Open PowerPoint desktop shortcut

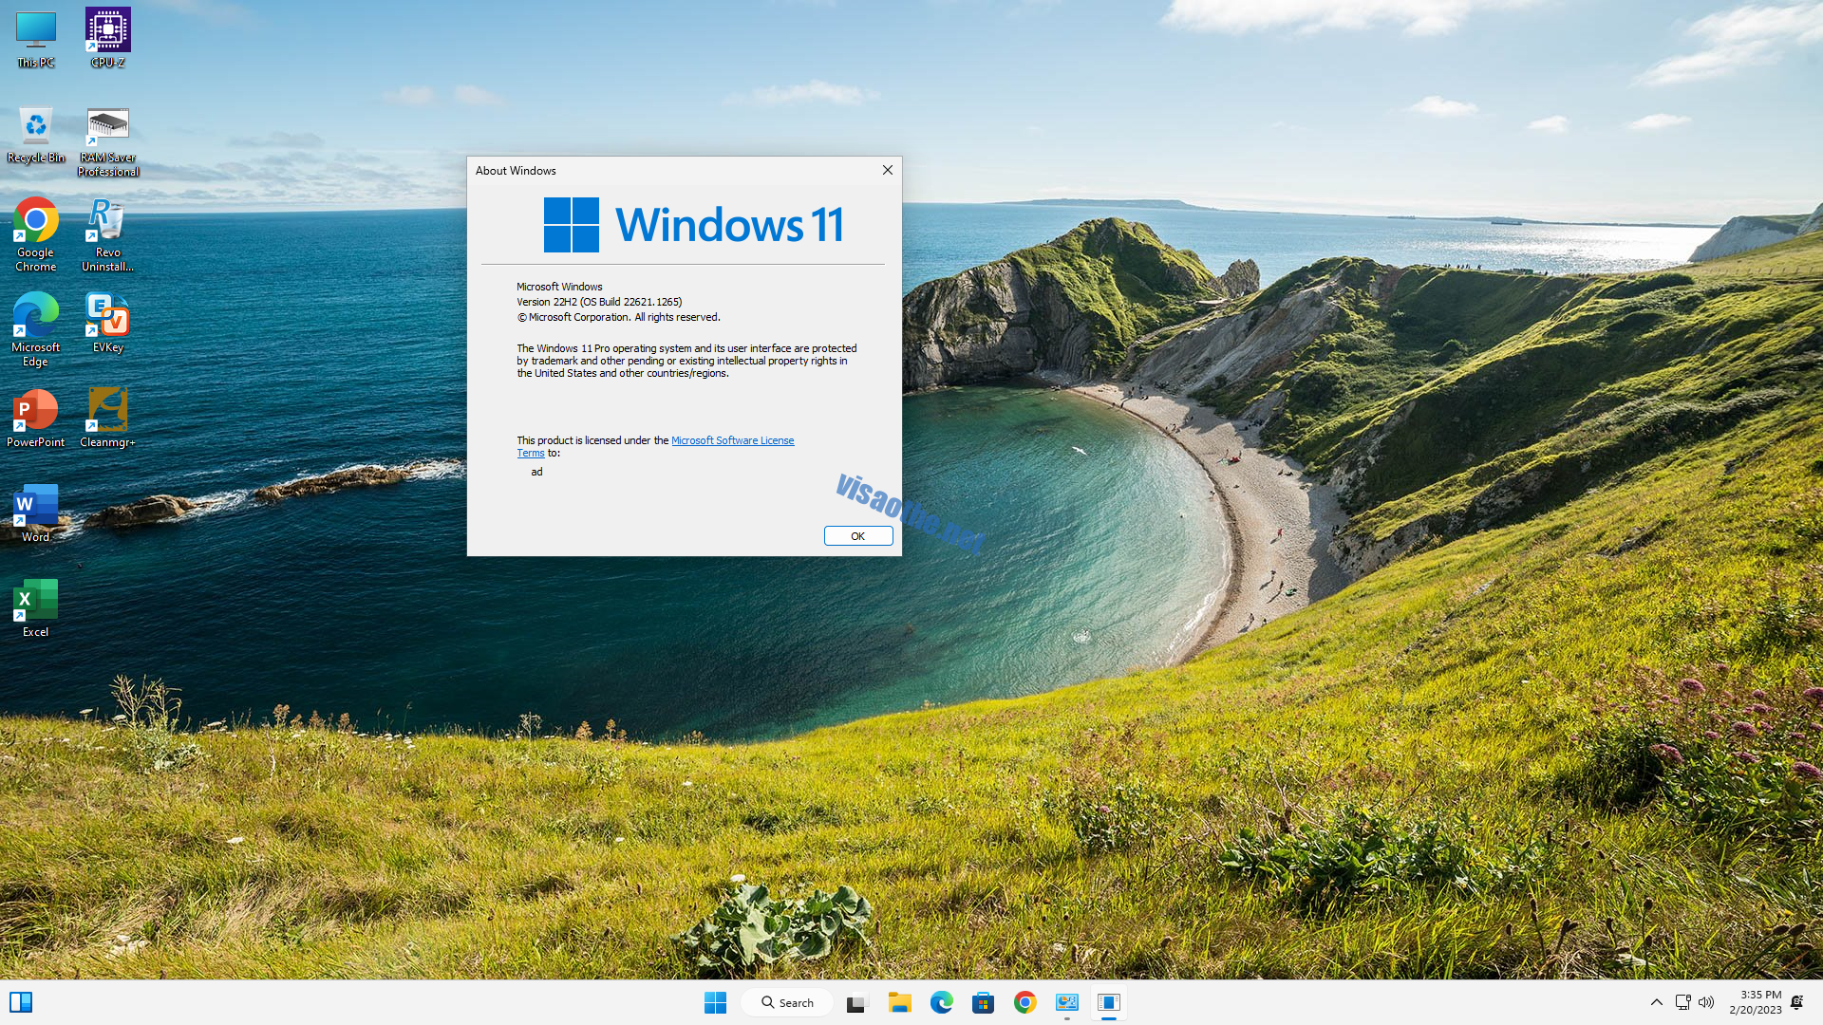[x=36, y=419]
